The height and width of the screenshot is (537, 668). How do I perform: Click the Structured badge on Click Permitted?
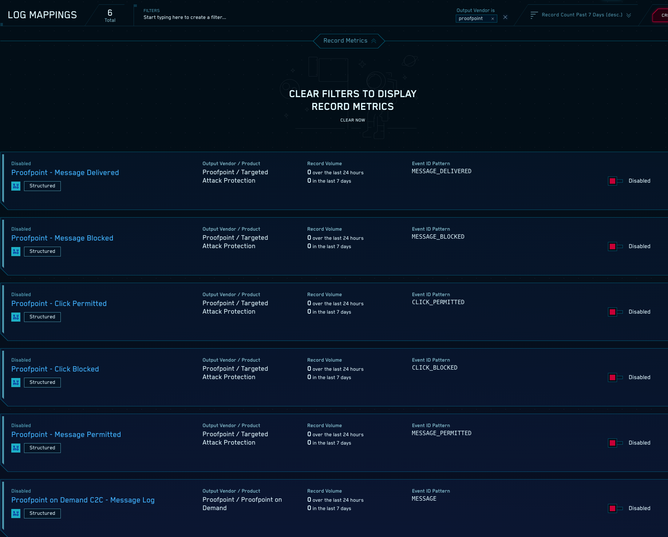(x=42, y=317)
